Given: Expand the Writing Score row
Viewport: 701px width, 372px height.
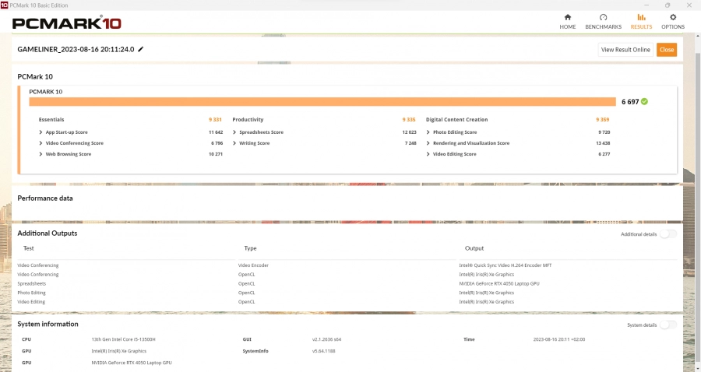Looking at the screenshot, I should 234,143.
